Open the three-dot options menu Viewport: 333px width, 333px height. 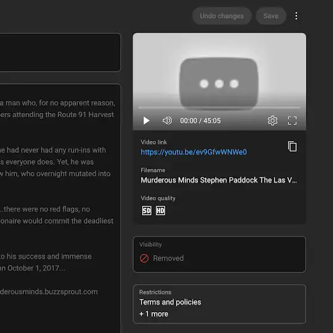coord(296,16)
